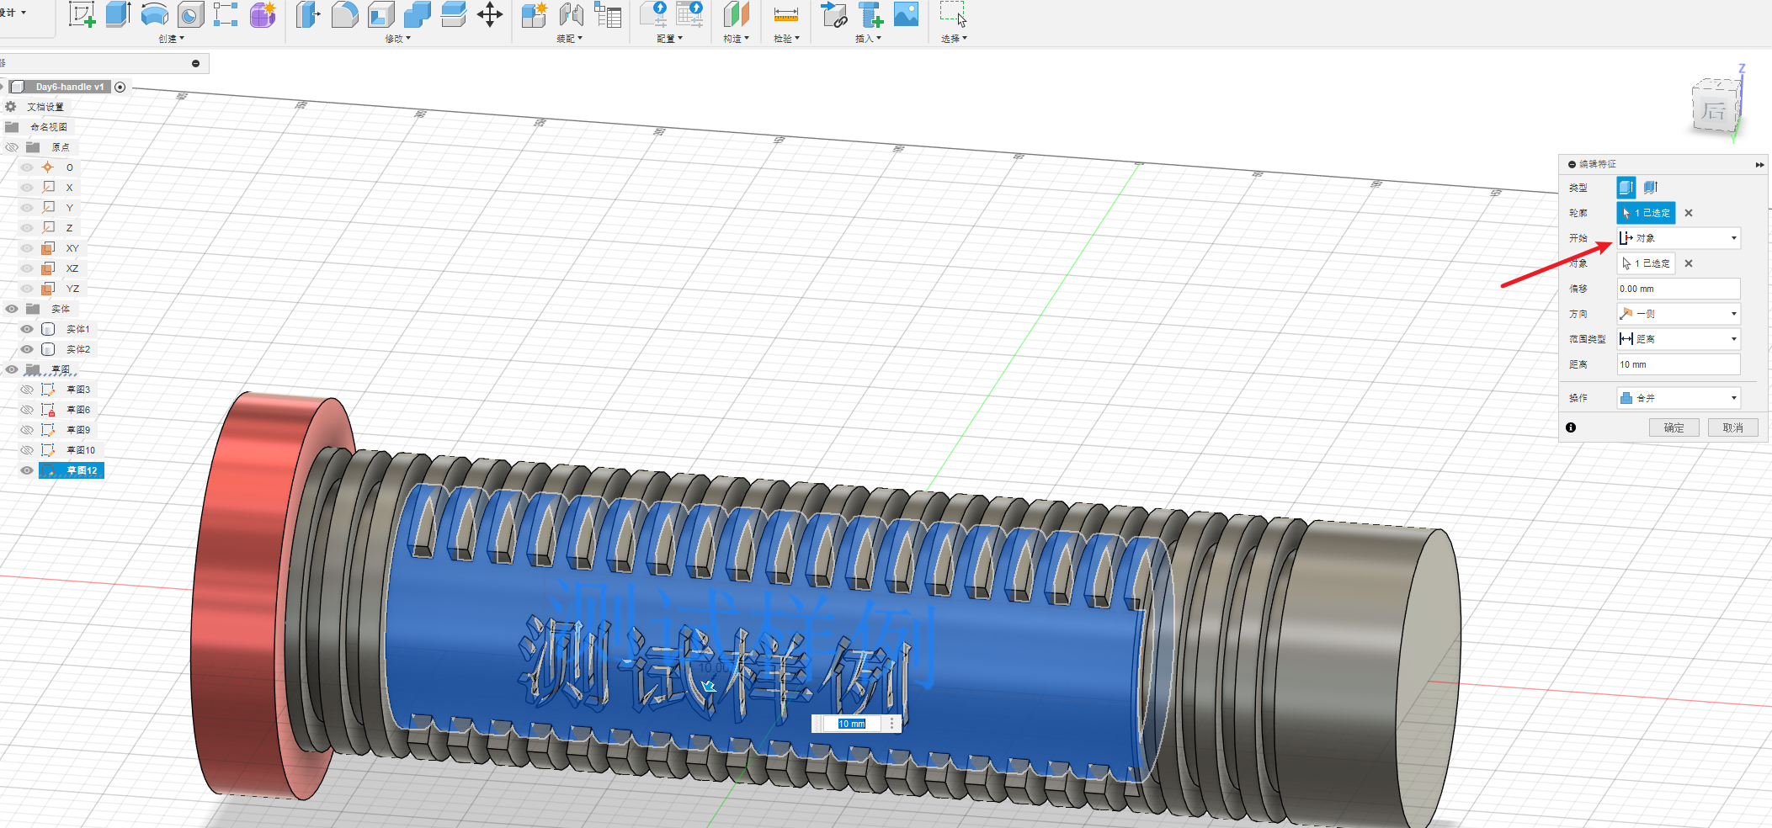The image size is (1772, 828).
Task: Show 草图3 via its eye icon
Action: pyautogui.click(x=27, y=390)
